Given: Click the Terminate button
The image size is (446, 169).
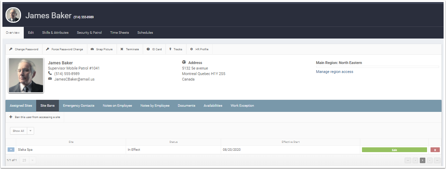Looking at the screenshot, I should point(129,49).
